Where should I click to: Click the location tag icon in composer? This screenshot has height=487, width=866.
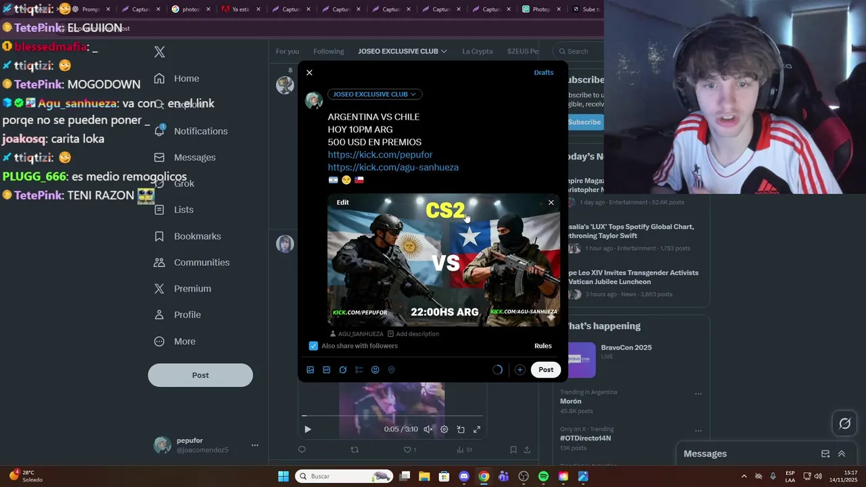pos(392,370)
